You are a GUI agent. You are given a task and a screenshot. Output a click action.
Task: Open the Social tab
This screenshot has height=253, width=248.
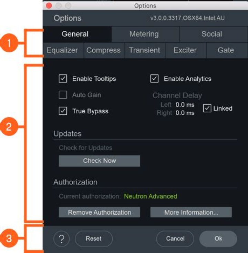click(211, 34)
